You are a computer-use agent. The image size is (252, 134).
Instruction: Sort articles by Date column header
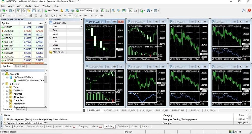pyautogui.click(x=241, y=115)
